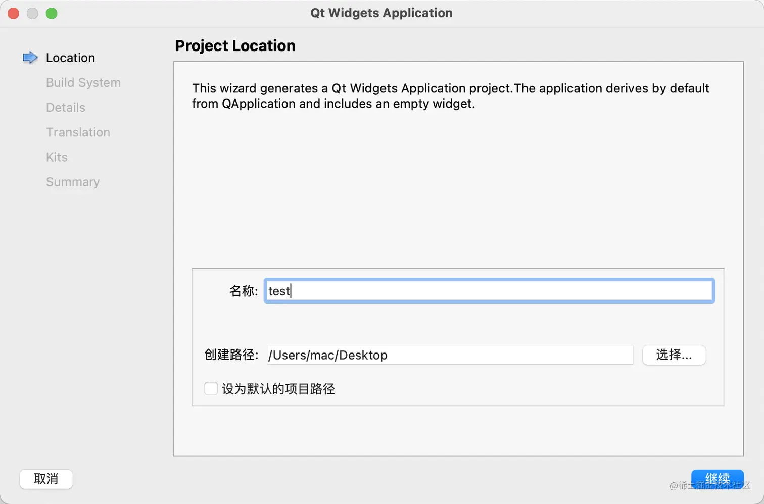This screenshot has height=504, width=764.
Task: Click the 设为默认的项目路径 label text
Action: 278,389
